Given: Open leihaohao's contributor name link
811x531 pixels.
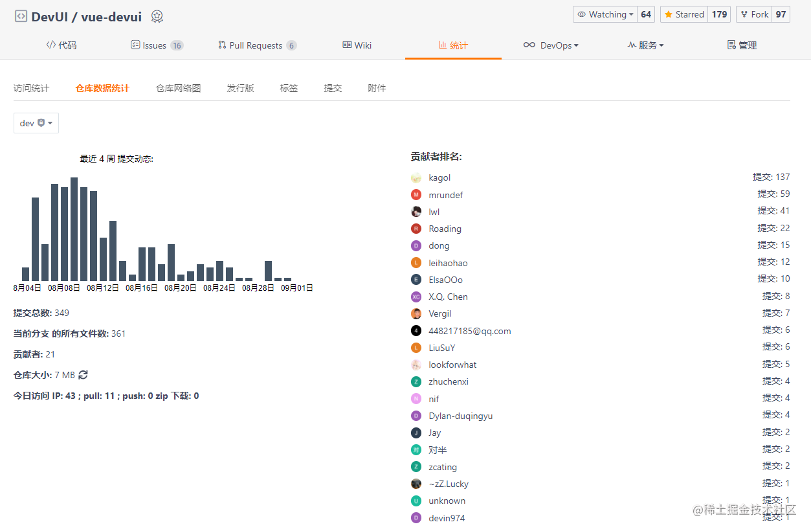Looking at the screenshot, I should (x=448, y=263).
